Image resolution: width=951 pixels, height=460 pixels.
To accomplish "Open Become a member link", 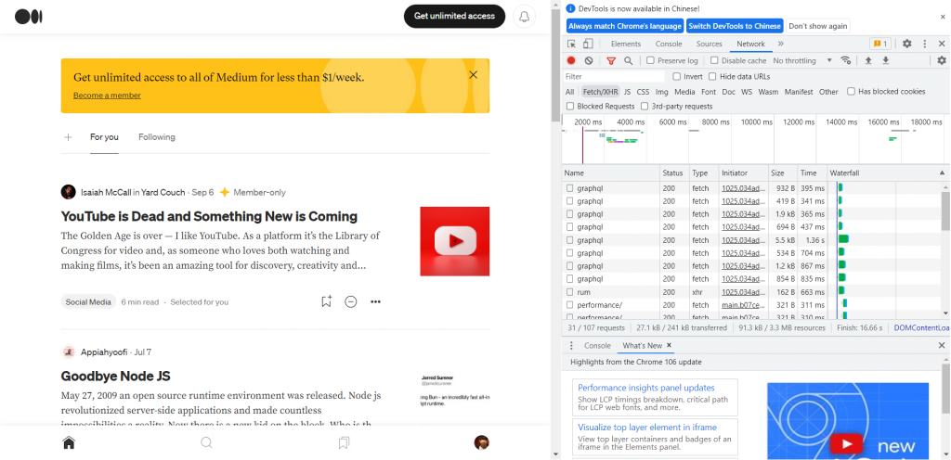I will pos(107,95).
